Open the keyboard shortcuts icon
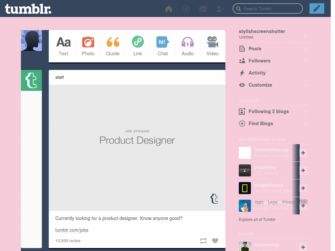This screenshot has height=251, width=335. pos(303,202)
